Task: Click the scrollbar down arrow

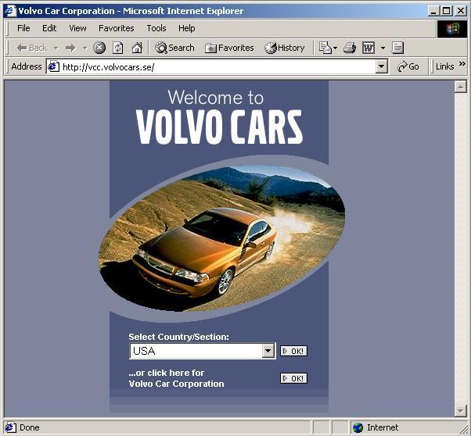Action: (x=461, y=410)
